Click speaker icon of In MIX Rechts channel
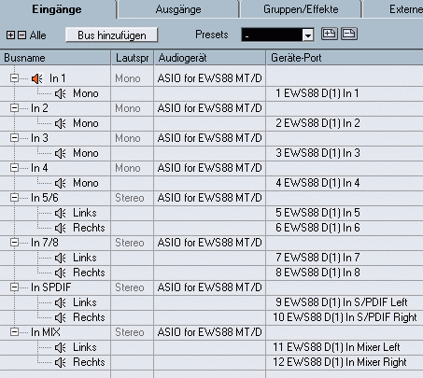Screen dimensions: 423x378 [61, 362]
